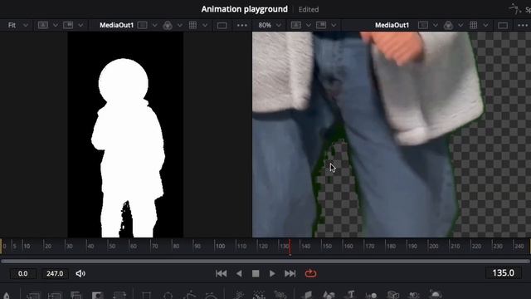
Task: Click the render start field showing 0.0
Action: click(23, 273)
